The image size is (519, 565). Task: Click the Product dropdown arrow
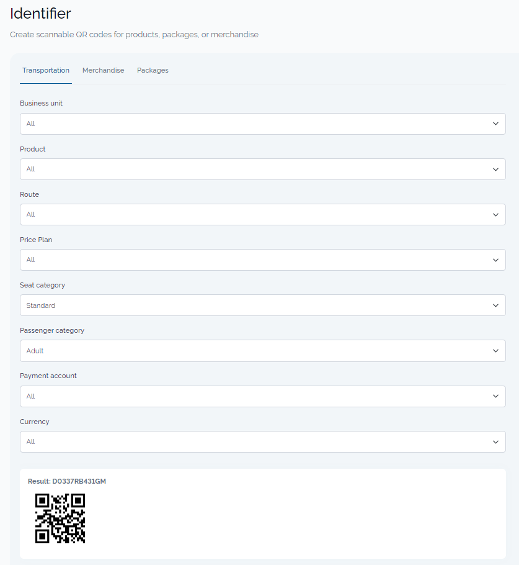click(x=495, y=169)
